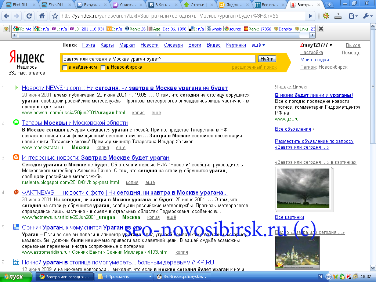Open the 'расширенный поиск' link

(254, 68)
